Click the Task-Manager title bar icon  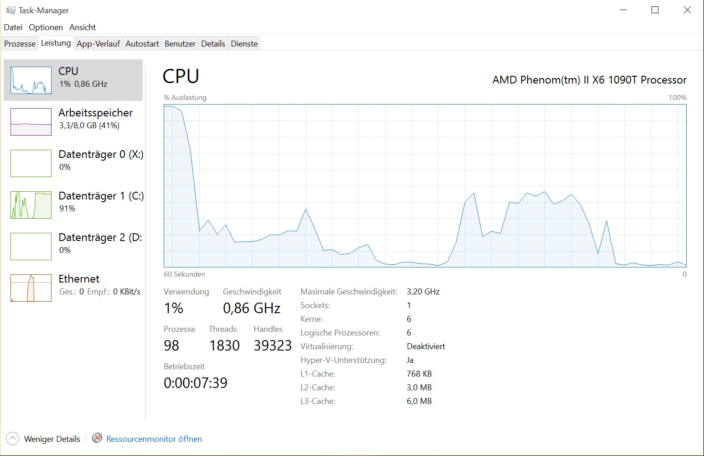[x=11, y=10]
